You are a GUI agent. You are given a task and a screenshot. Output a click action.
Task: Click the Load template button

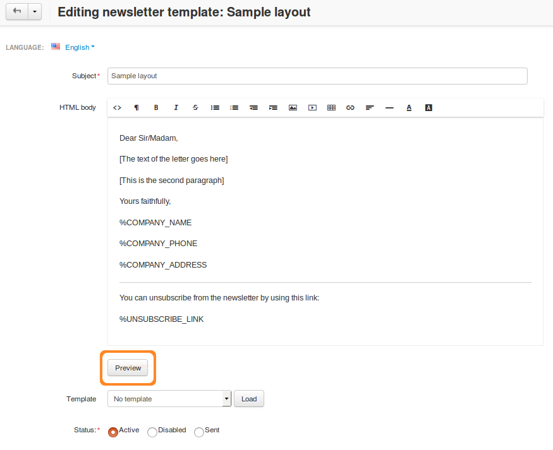(x=249, y=399)
